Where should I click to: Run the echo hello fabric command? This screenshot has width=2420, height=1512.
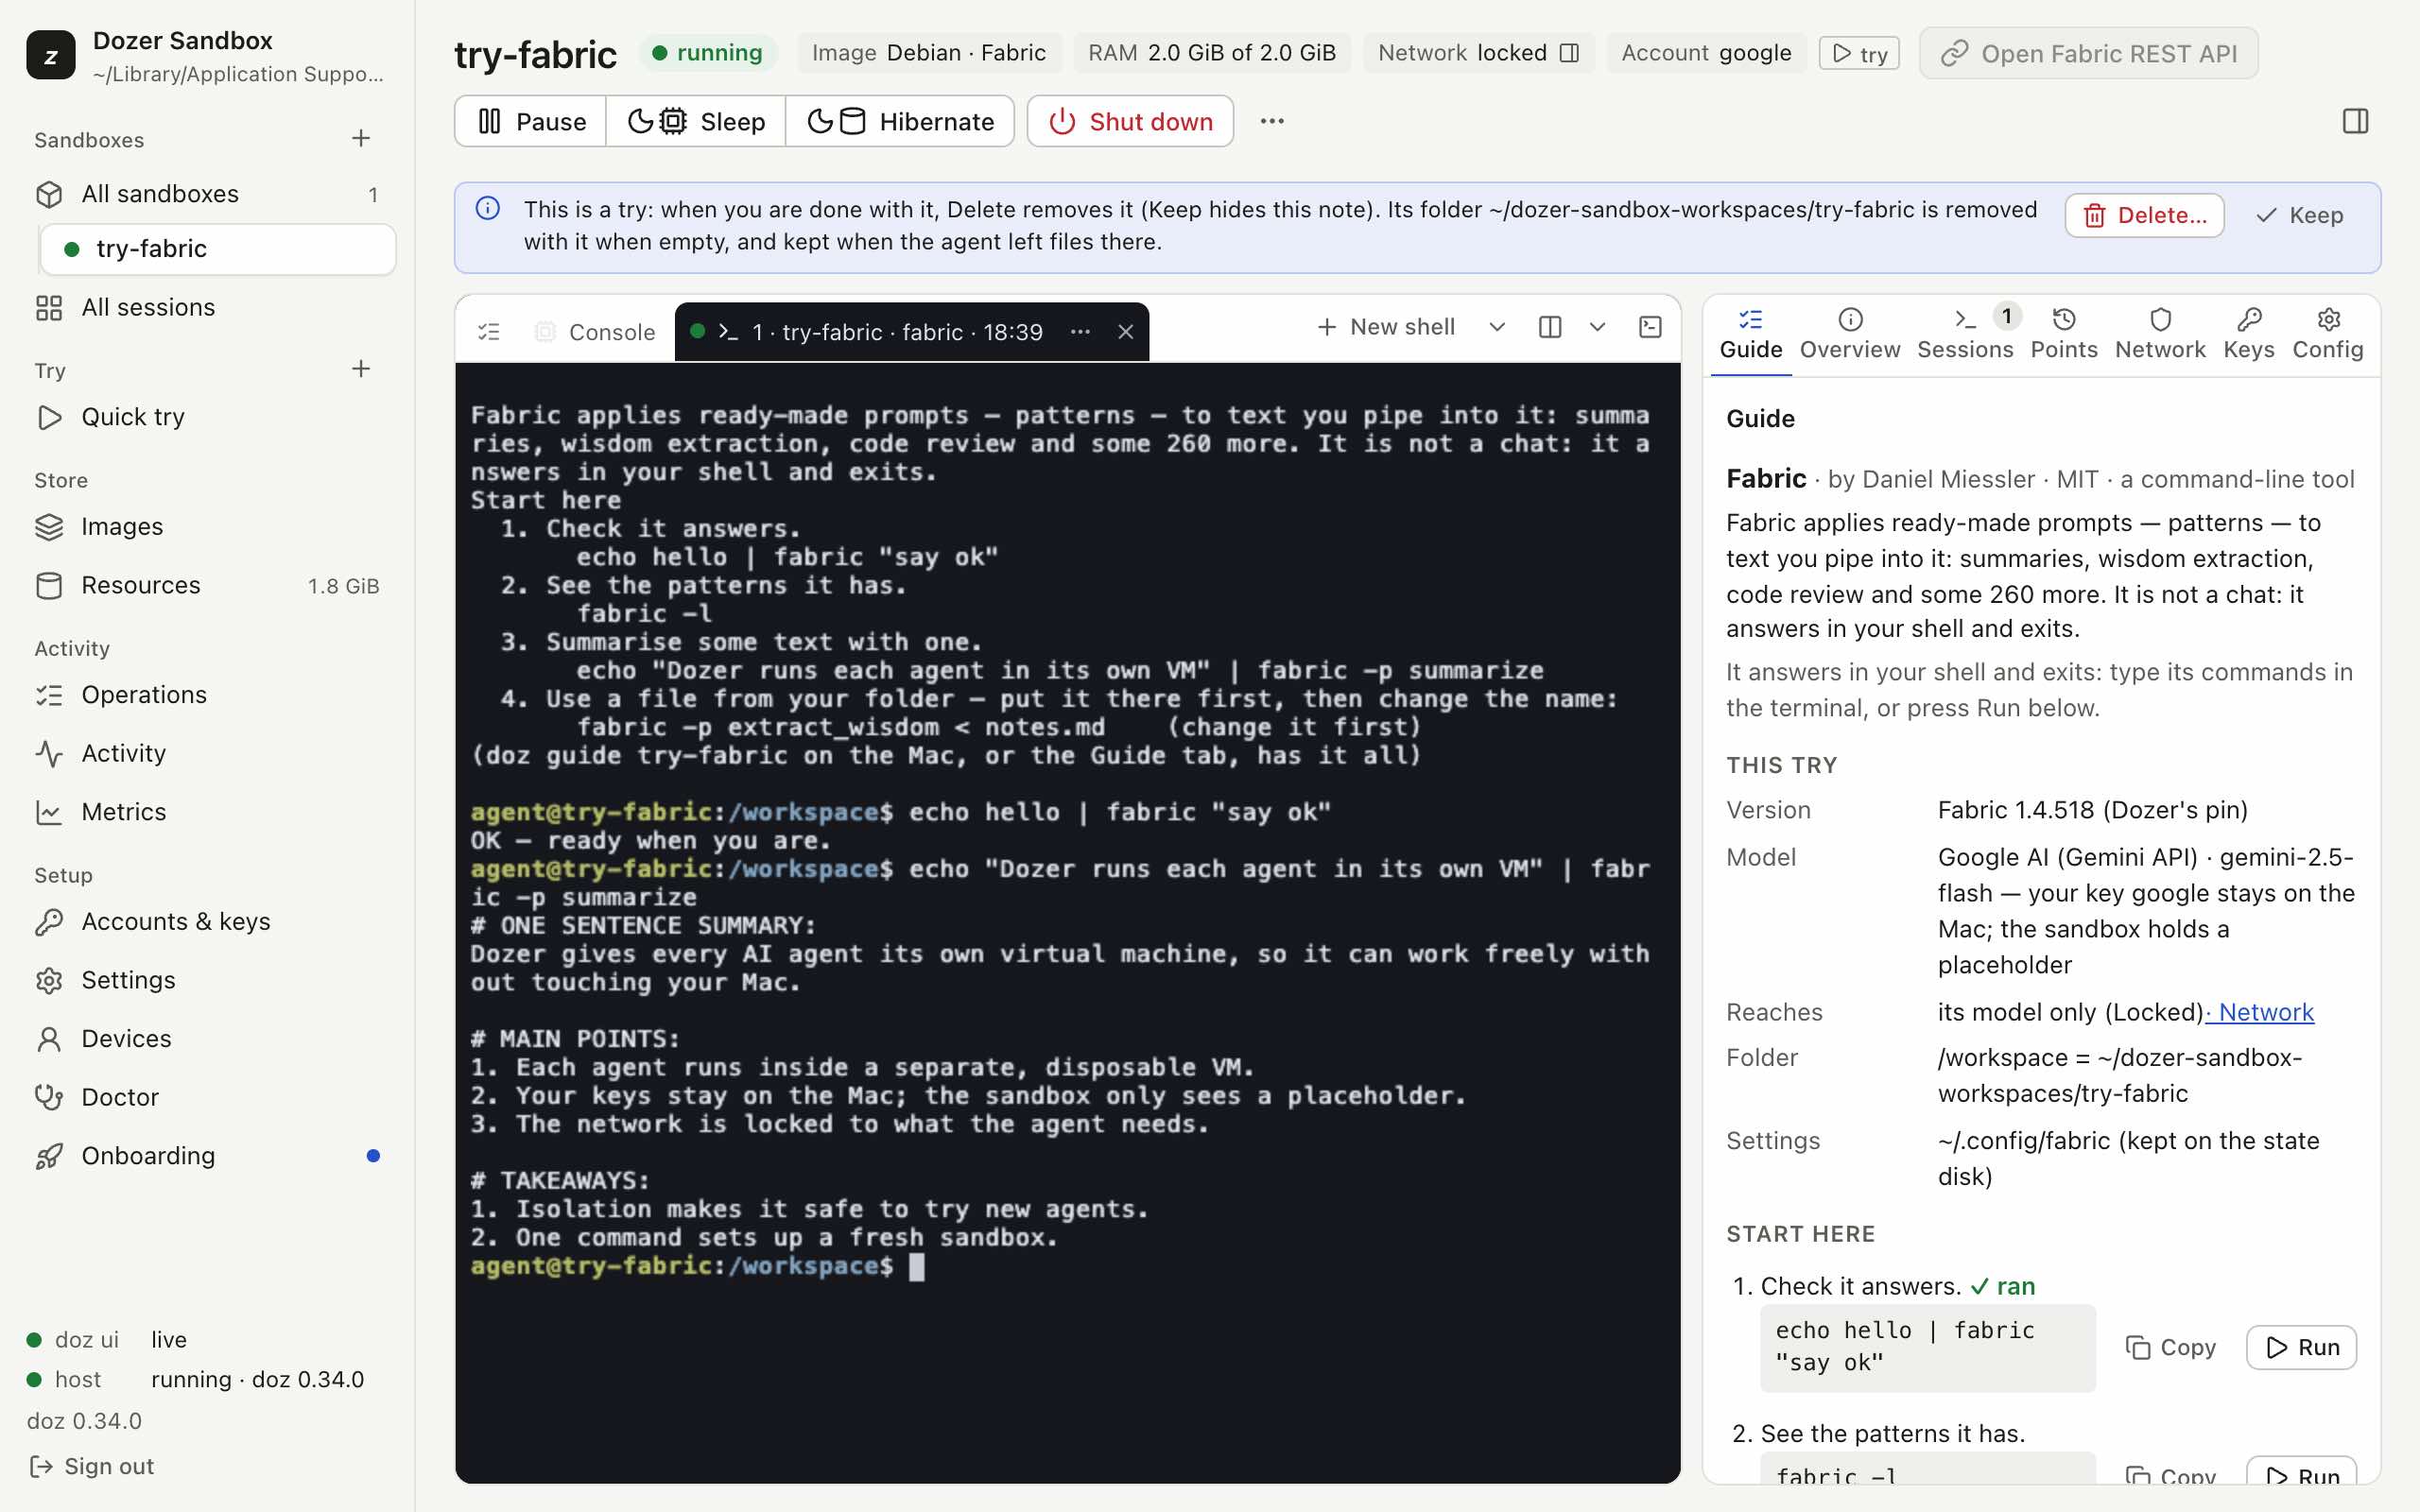point(2301,1347)
